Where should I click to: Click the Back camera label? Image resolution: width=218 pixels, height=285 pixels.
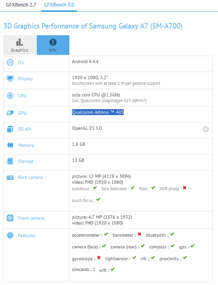point(30,178)
